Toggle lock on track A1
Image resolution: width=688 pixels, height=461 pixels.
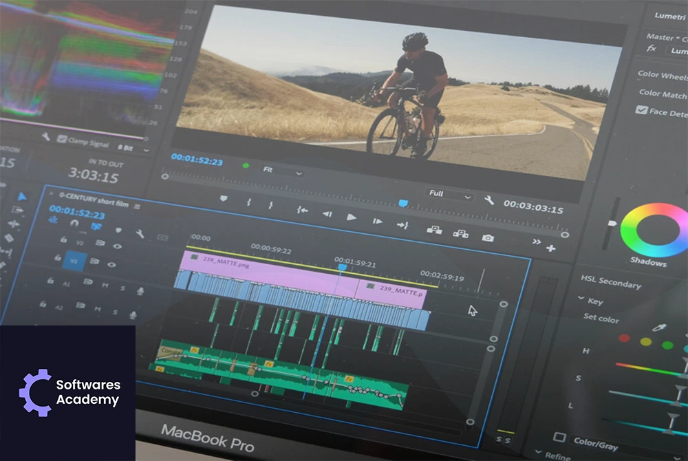click(x=51, y=280)
